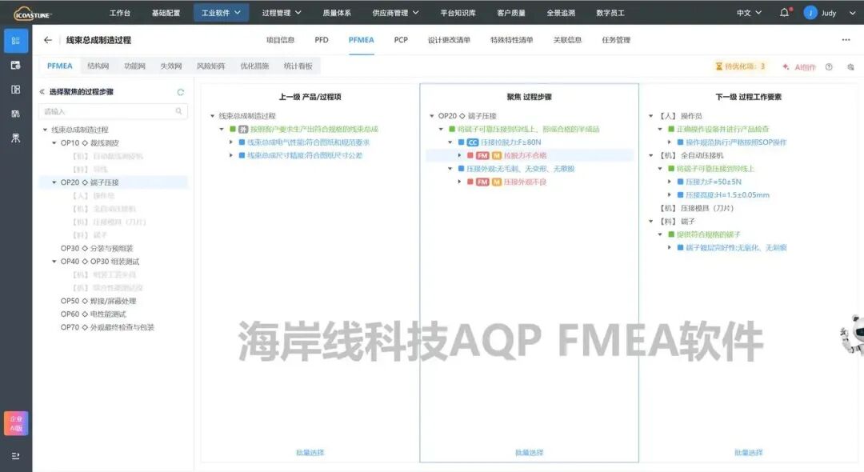Select OP30 分装与预组装 in tree
Screen dimensions: 864x472
click(x=97, y=248)
